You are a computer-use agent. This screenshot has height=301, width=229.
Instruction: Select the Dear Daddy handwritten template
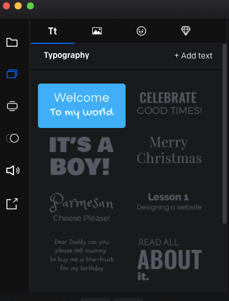(x=82, y=255)
